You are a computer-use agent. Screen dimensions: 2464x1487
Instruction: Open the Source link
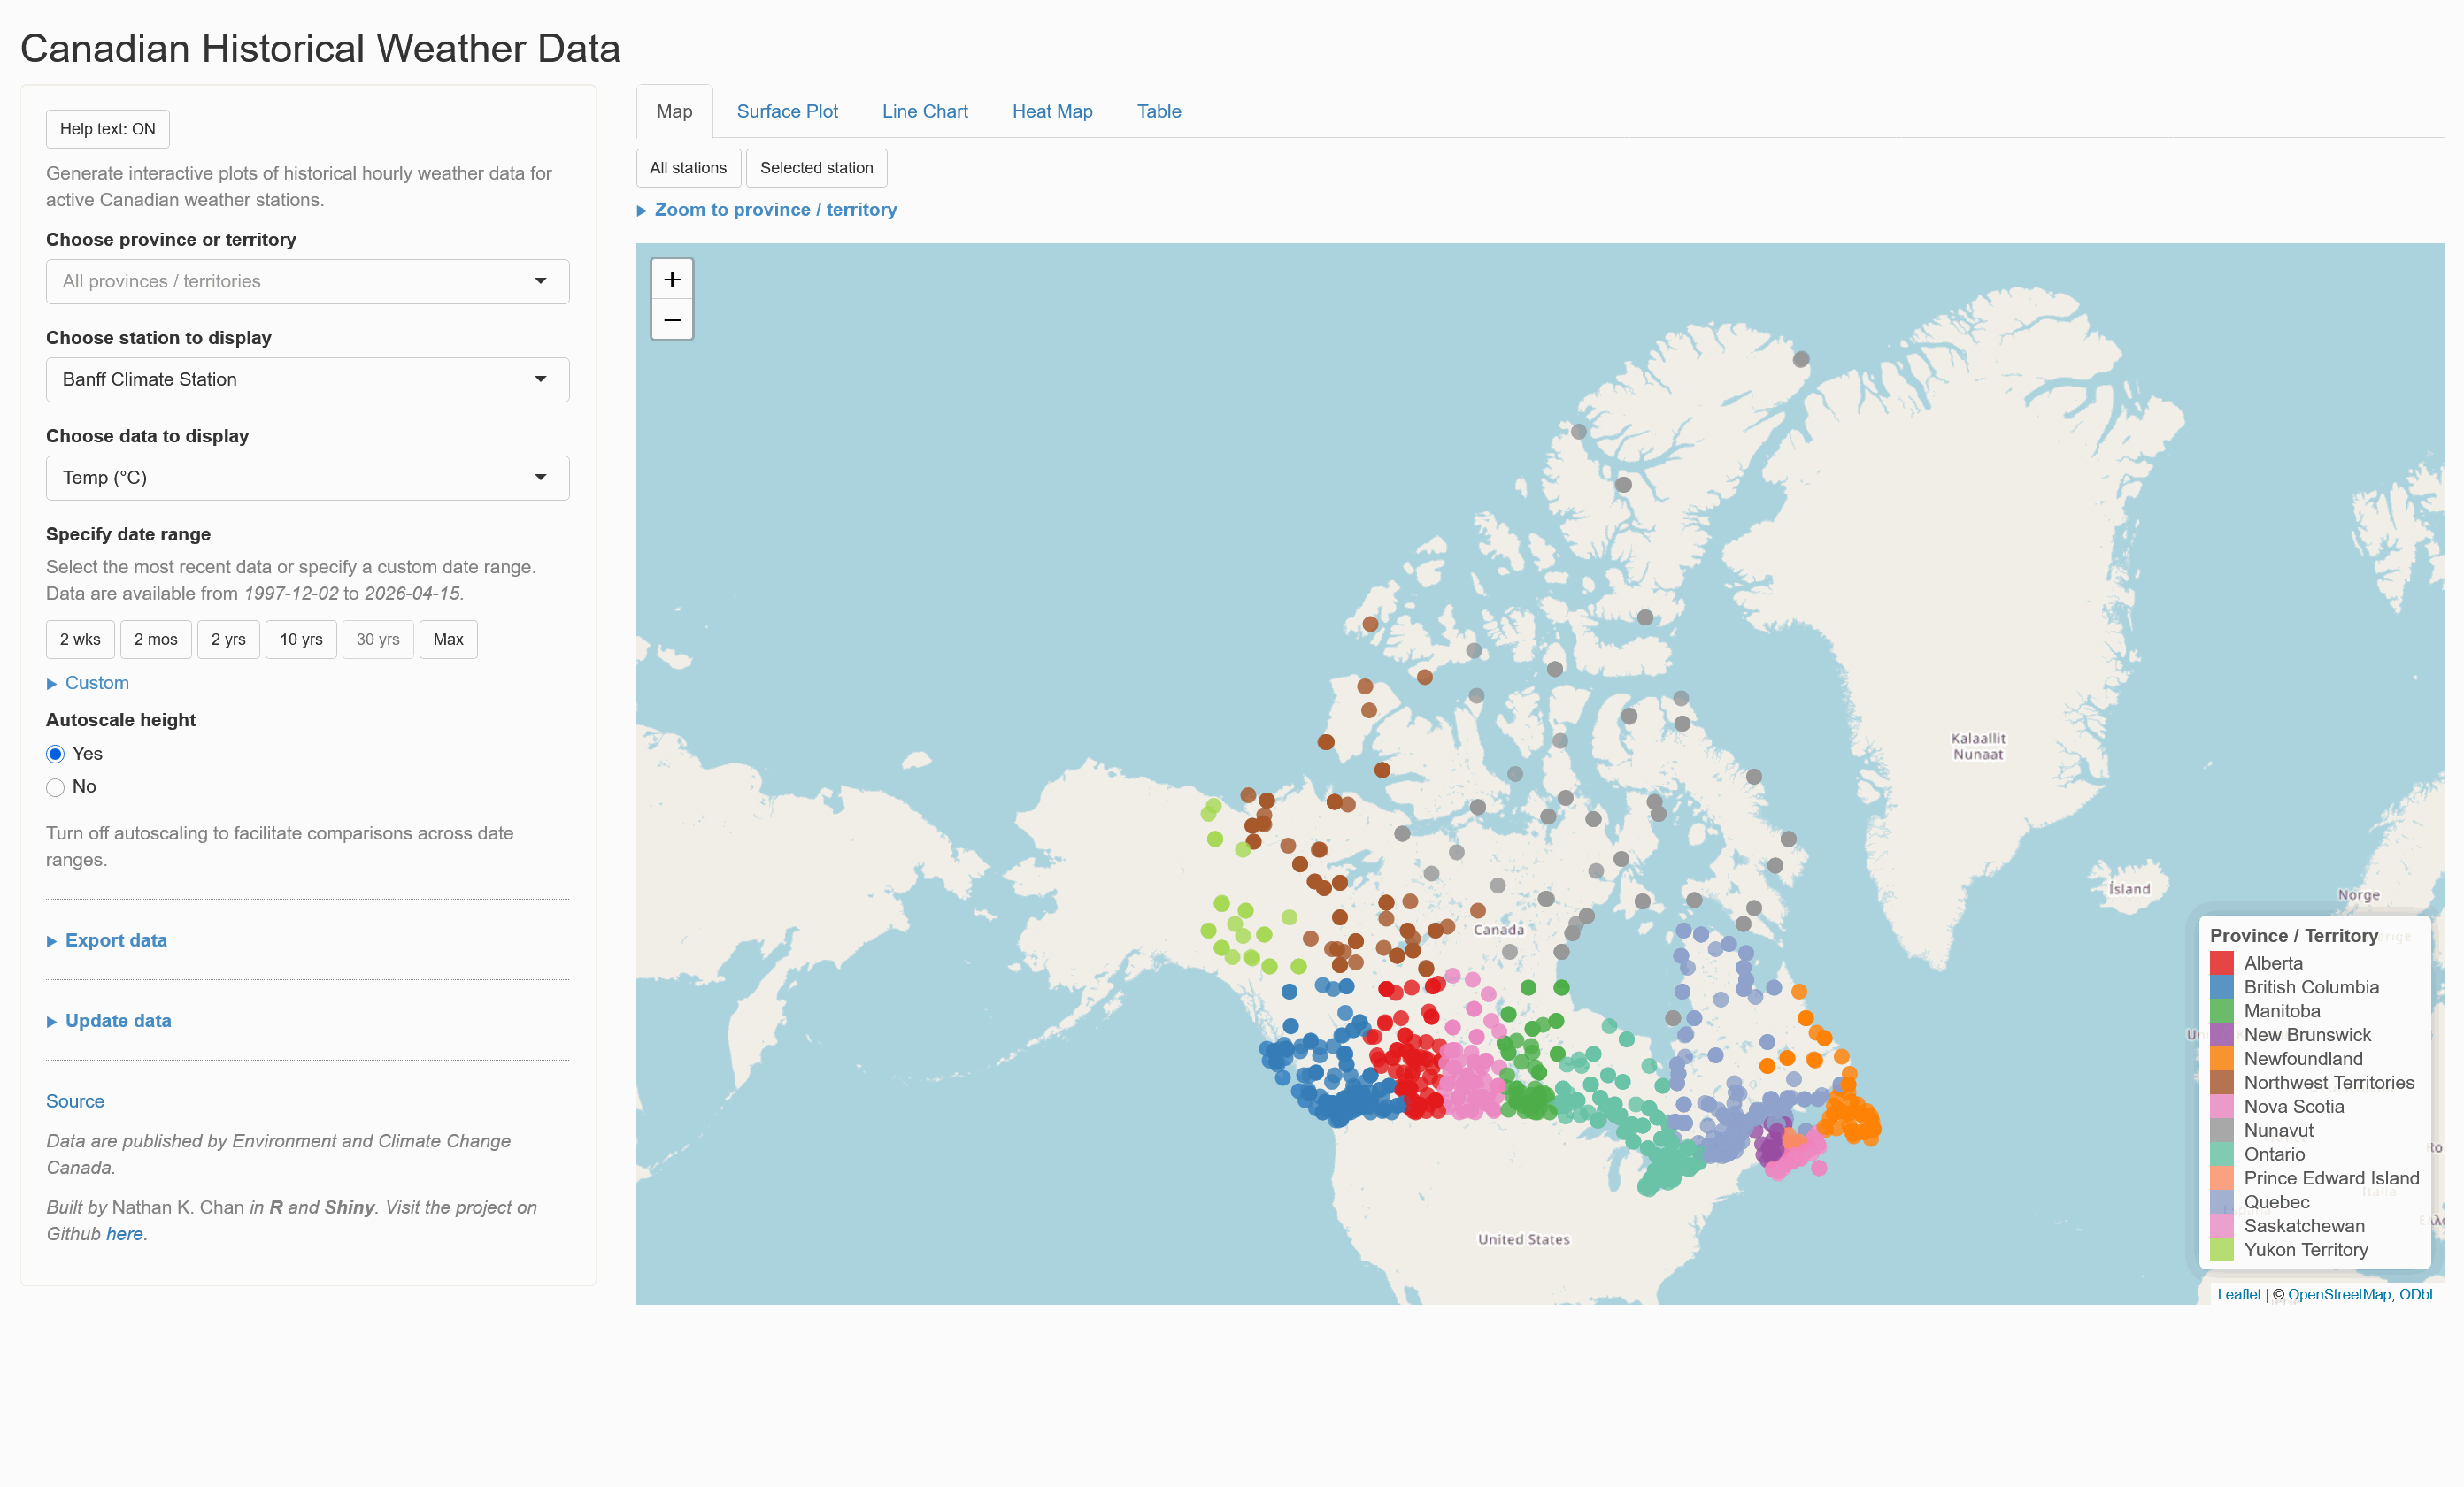[75, 1101]
